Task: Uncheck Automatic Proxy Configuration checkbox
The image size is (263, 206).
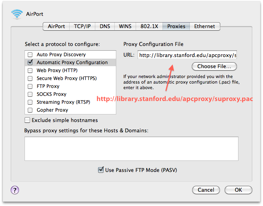Action: [x=30, y=62]
